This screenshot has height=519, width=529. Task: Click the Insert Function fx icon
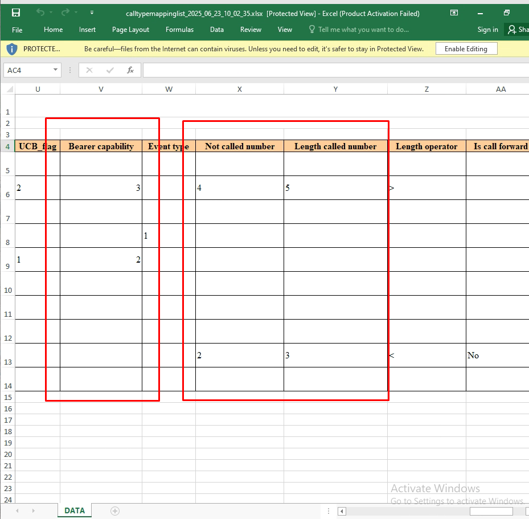[x=130, y=70]
